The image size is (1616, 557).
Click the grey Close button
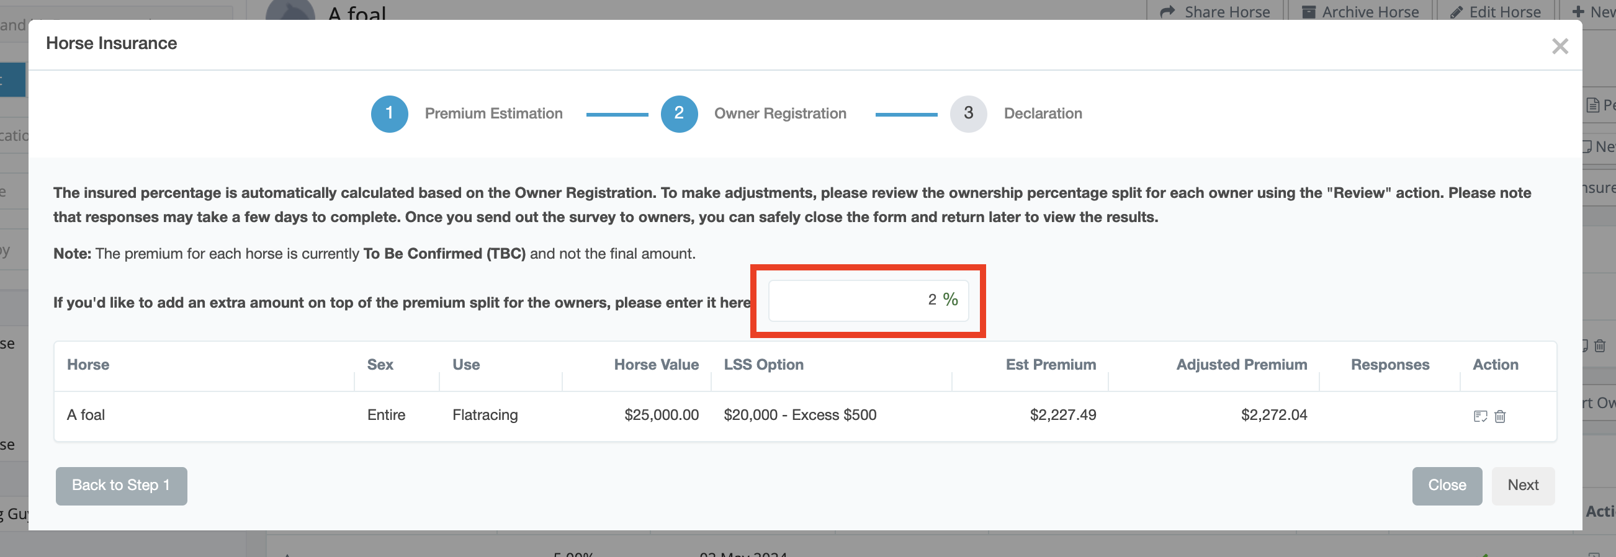(x=1447, y=486)
